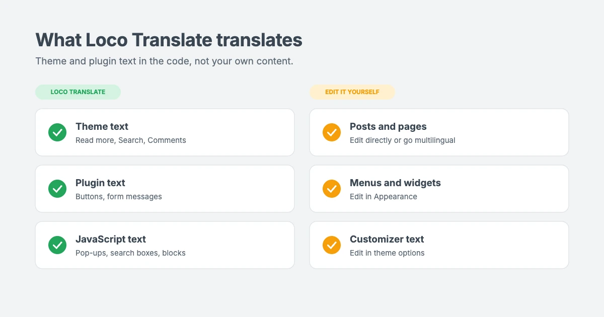The width and height of the screenshot is (604, 317).
Task: Click the 'Posts and pages' card title
Action: click(388, 127)
